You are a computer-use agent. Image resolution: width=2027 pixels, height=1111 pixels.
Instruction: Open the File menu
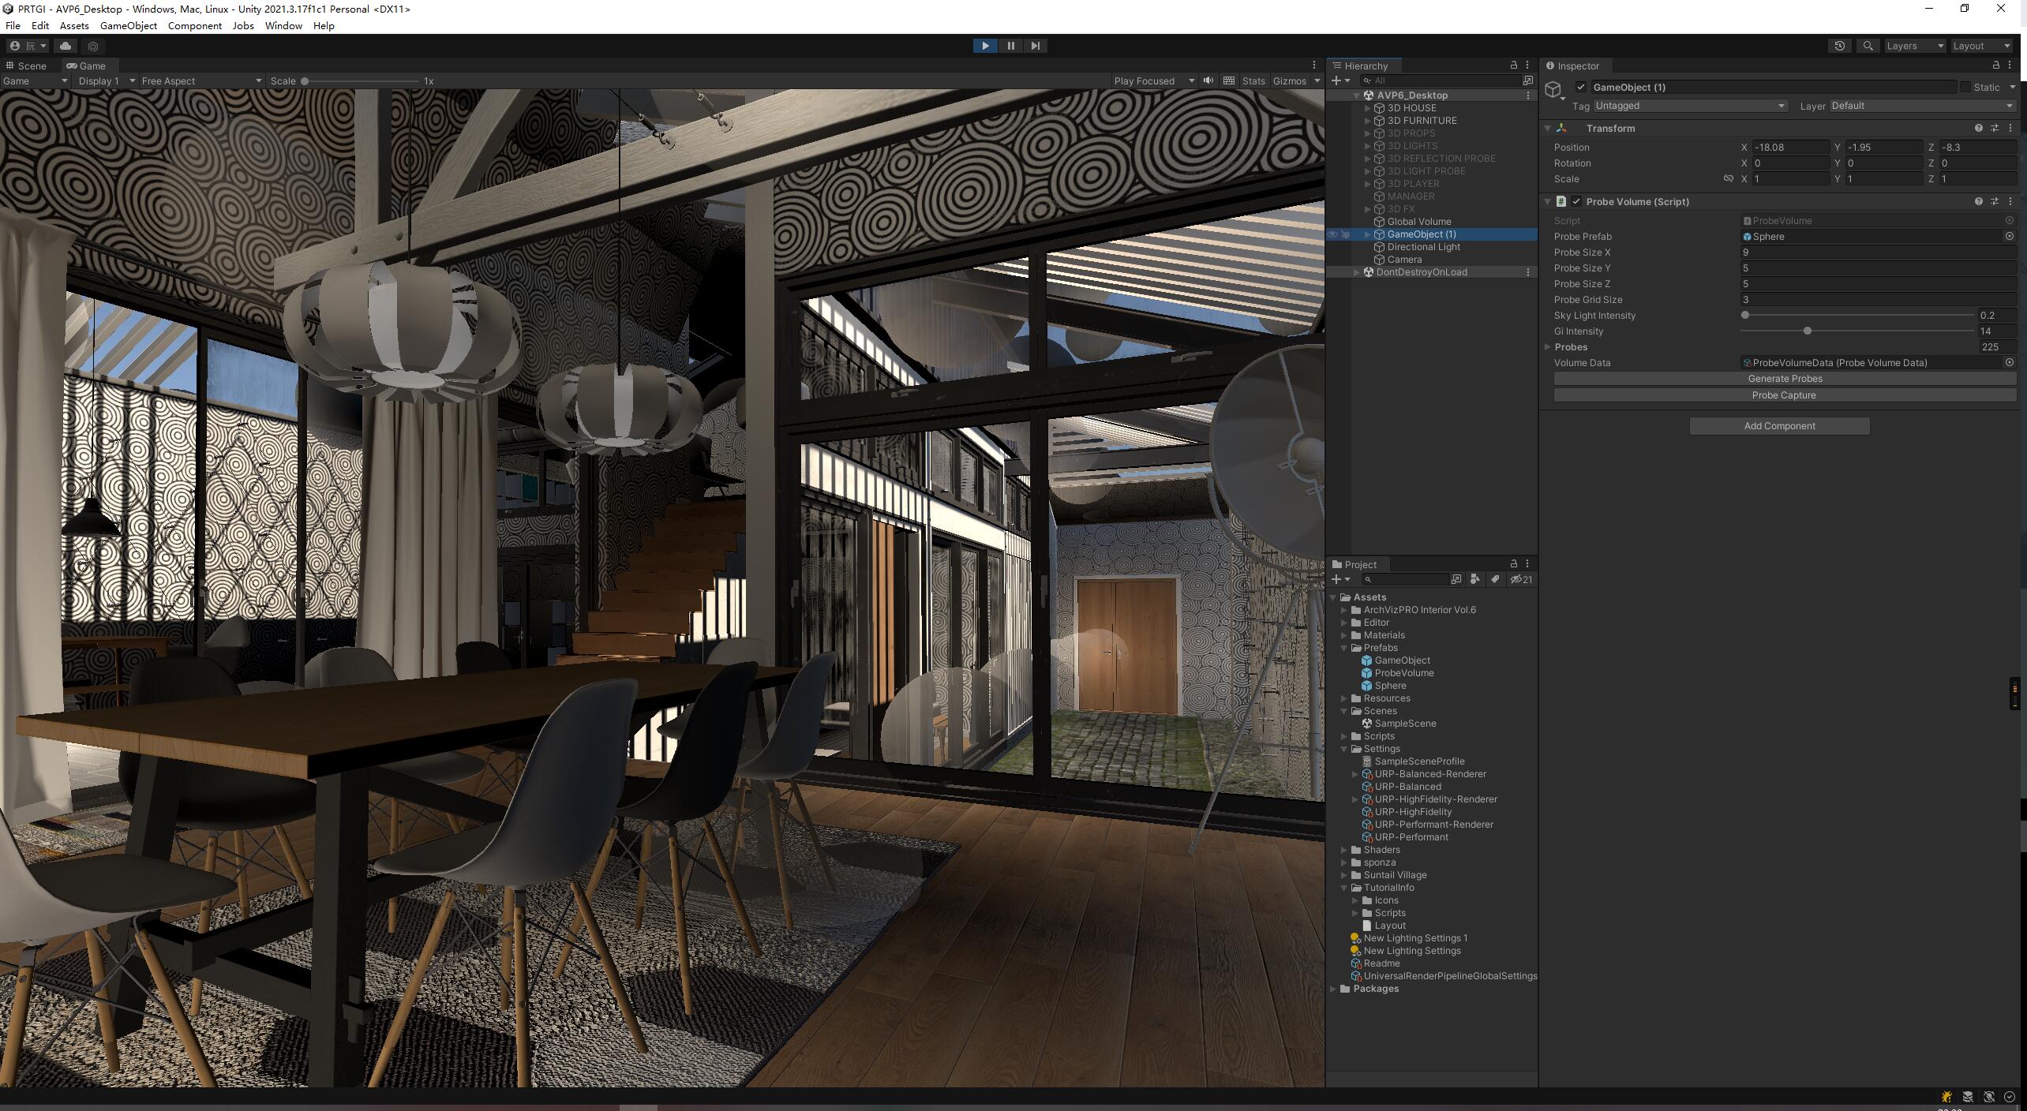pyautogui.click(x=13, y=25)
